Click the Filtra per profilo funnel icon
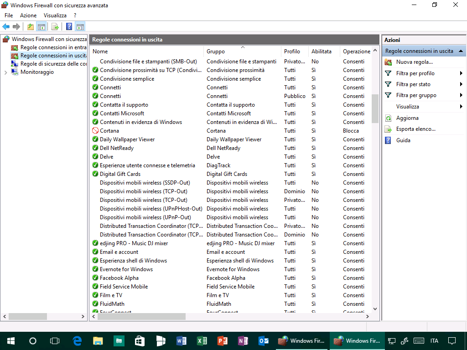The height and width of the screenshot is (350, 467). pos(388,73)
